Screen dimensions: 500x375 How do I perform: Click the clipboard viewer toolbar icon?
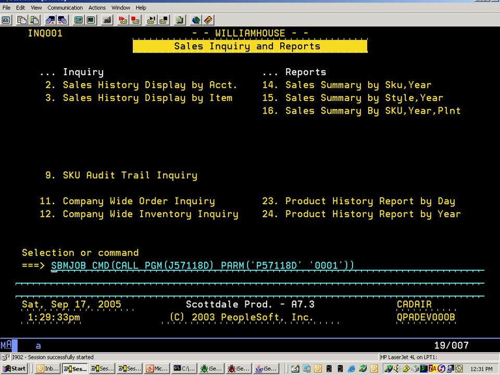tap(180, 20)
